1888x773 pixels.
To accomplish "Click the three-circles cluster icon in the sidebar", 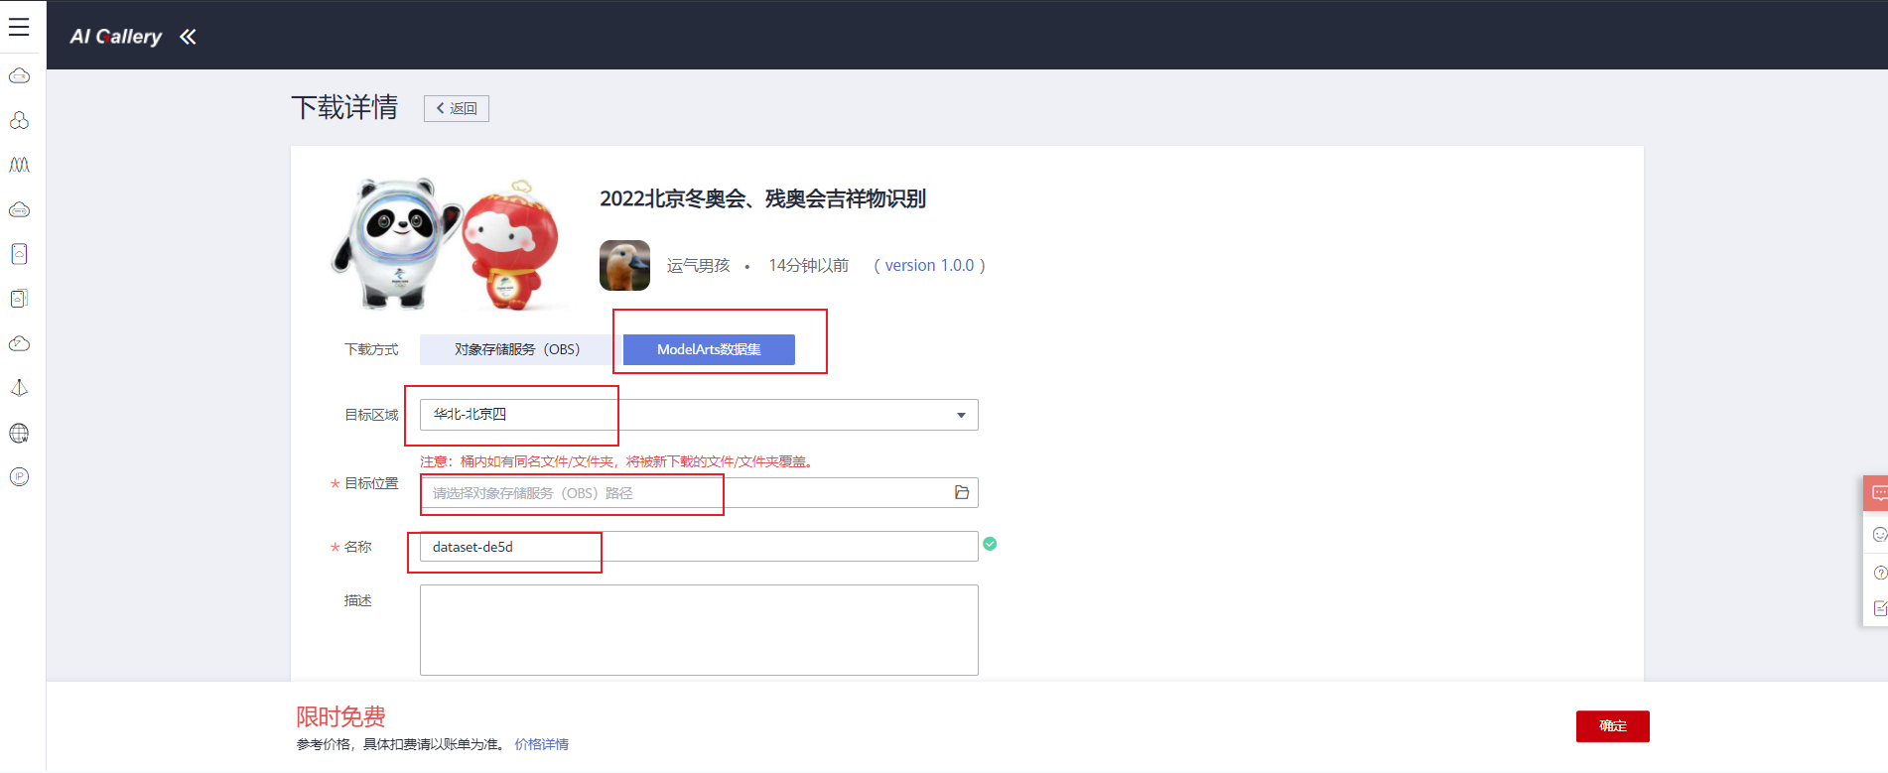I will pos(19,120).
